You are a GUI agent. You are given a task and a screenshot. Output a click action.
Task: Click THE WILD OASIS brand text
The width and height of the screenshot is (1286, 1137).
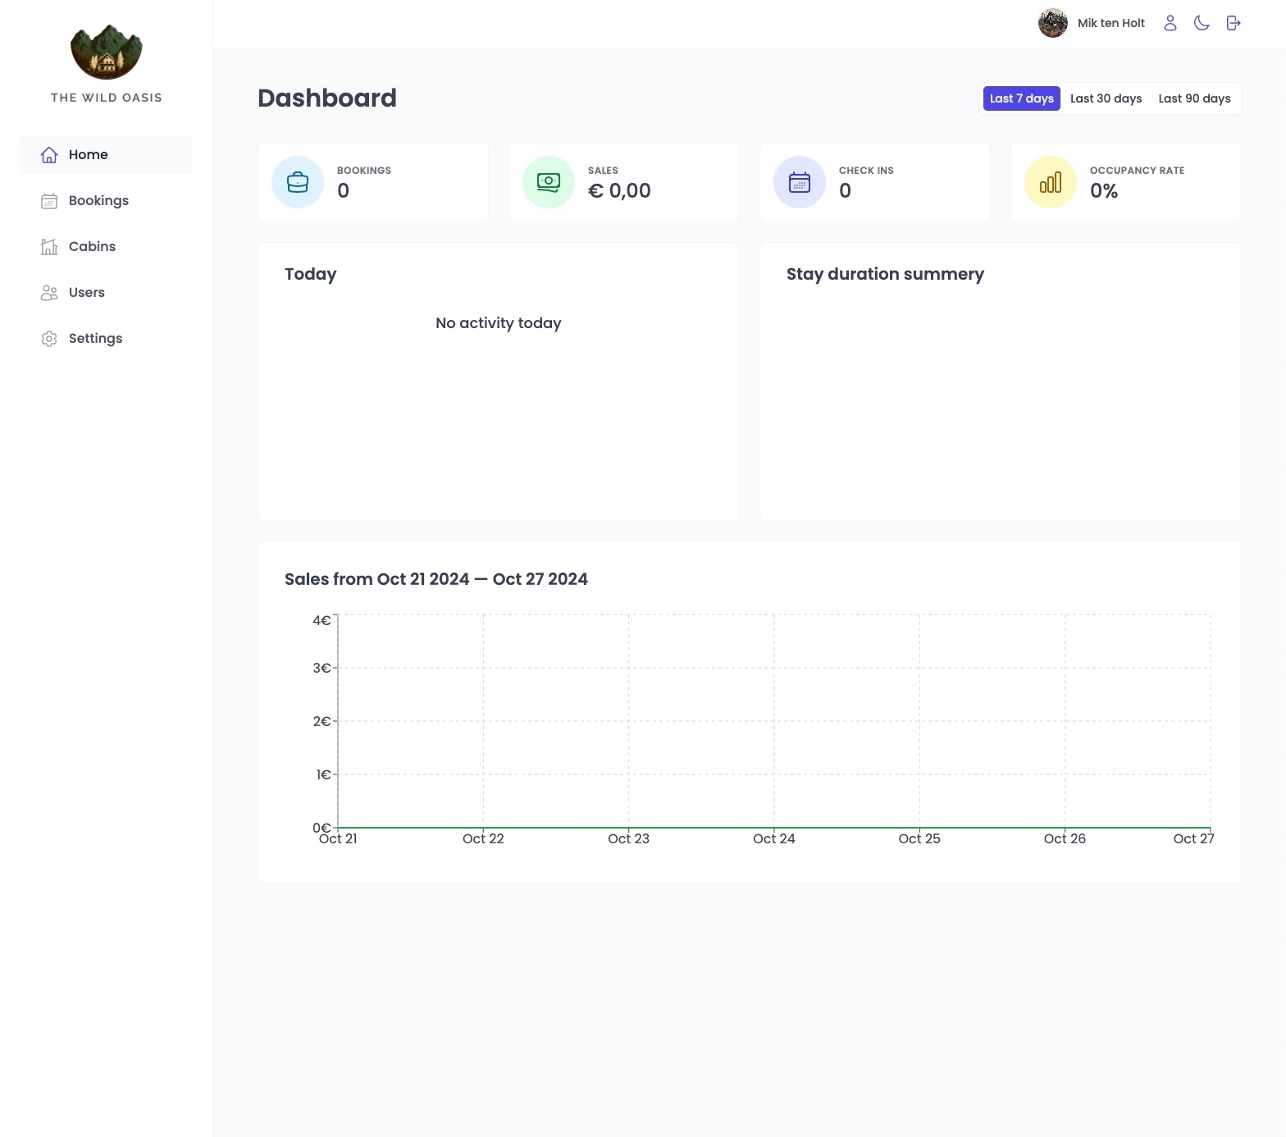107,98
